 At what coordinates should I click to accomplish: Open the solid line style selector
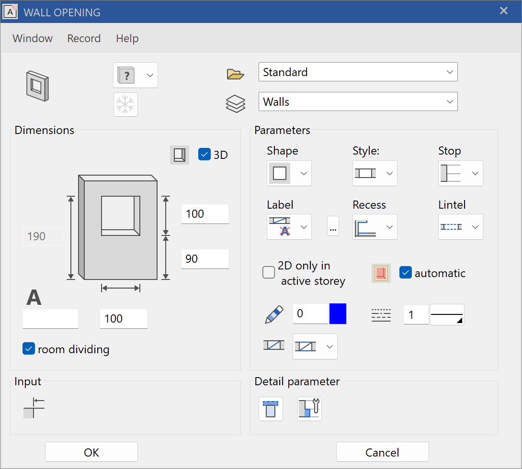447,314
